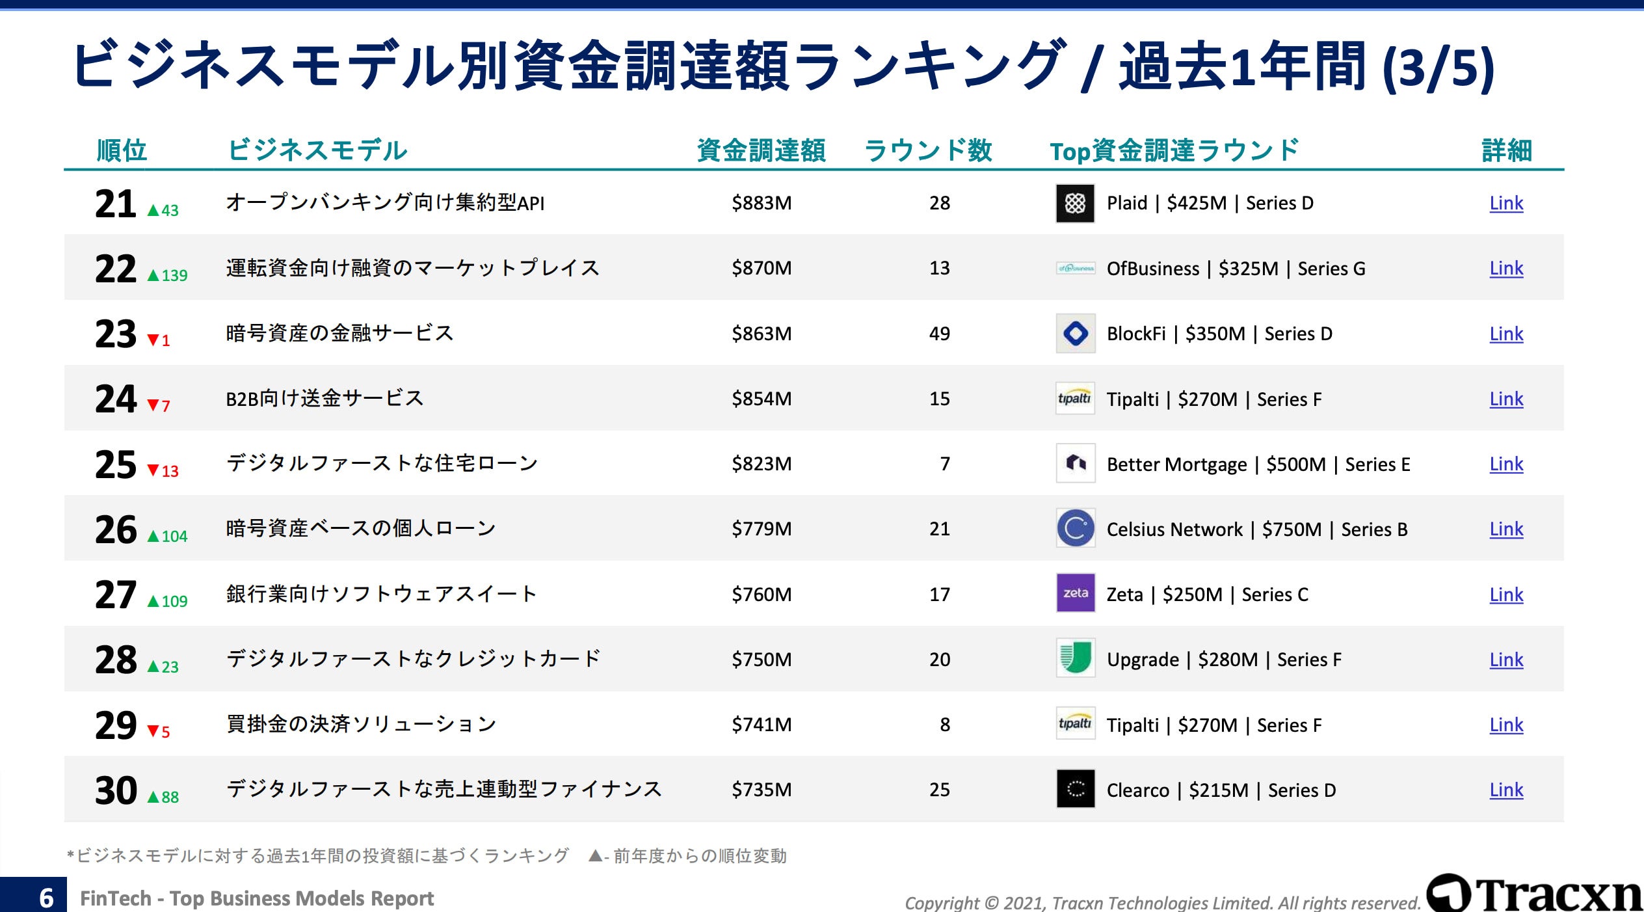Viewport: 1644px width, 912px height.
Task: Click the purple Zeta logo icon
Action: point(1075,593)
